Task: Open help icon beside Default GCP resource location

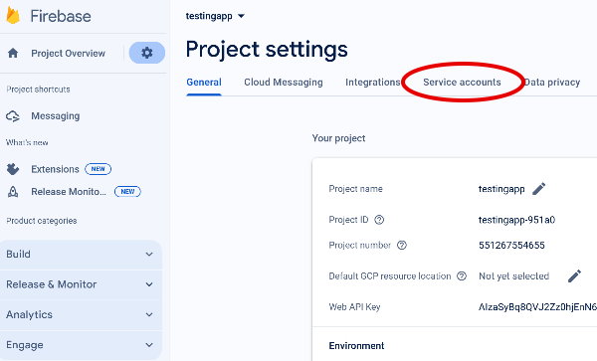Action: (462, 276)
